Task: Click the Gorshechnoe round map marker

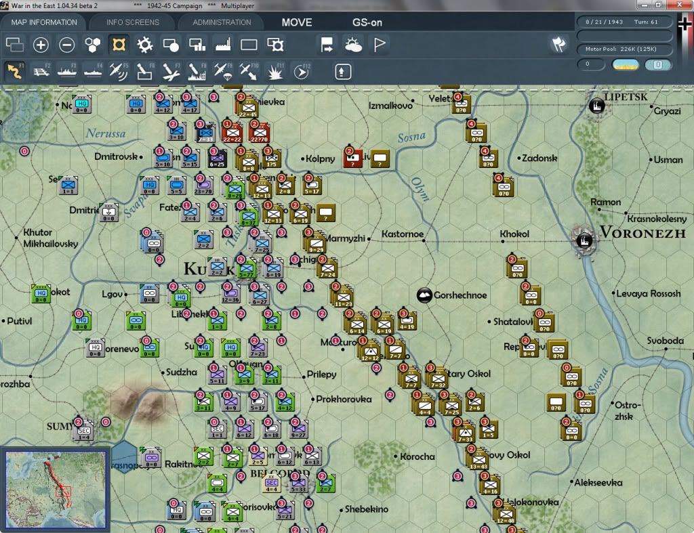Action: coord(424,295)
